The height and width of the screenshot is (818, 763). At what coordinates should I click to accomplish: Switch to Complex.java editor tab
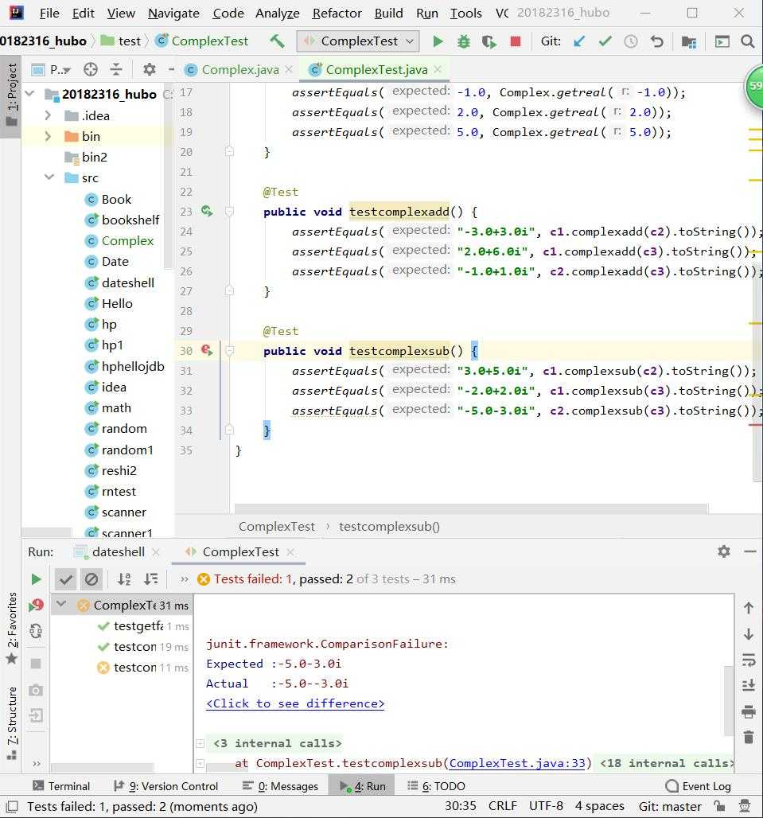click(240, 69)
